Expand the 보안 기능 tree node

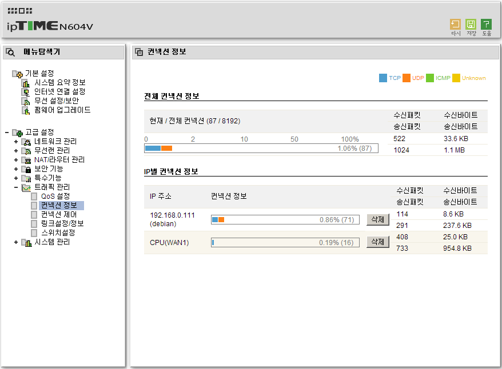(x=15, y=169)
